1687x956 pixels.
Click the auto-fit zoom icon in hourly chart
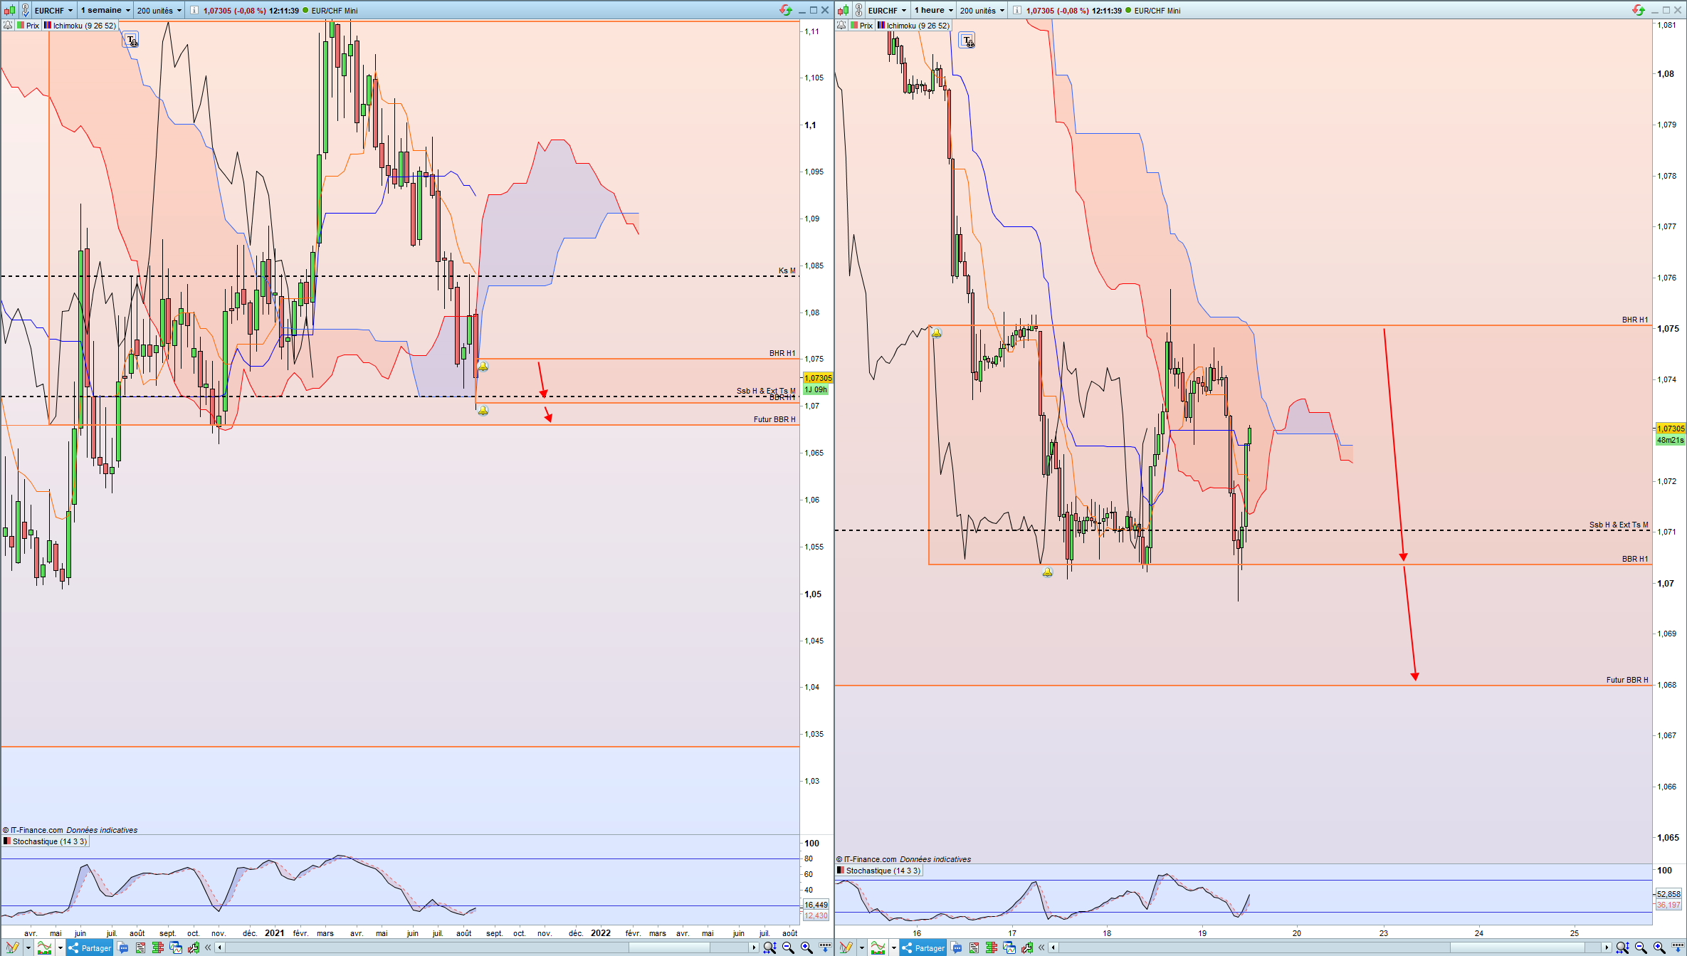(1622, 947)
